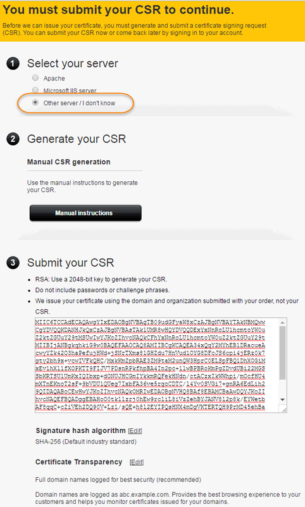The height and width of the screenshot is (507, 305).
Task: Choose the Microsoft IIS server option
Action: 35,90
